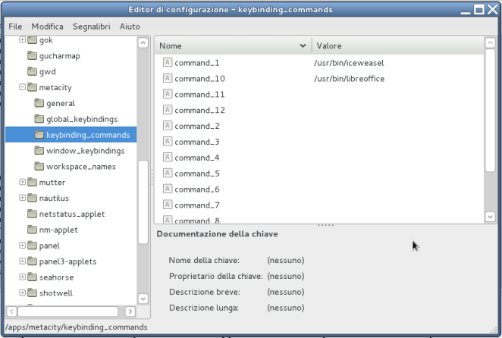
Task: Click the open folder icon for keybinding_commands
Action: [x=39, y=135]
